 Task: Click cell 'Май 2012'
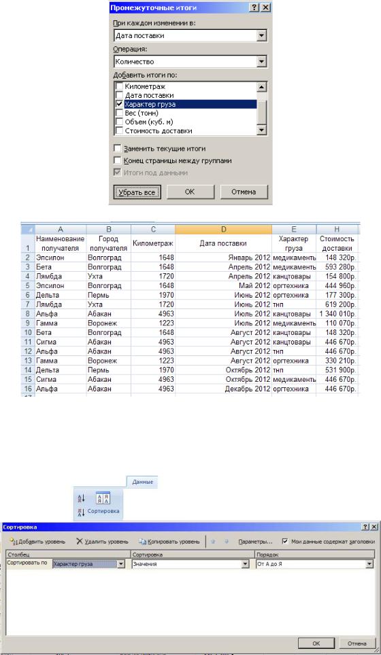click(223, 286)
